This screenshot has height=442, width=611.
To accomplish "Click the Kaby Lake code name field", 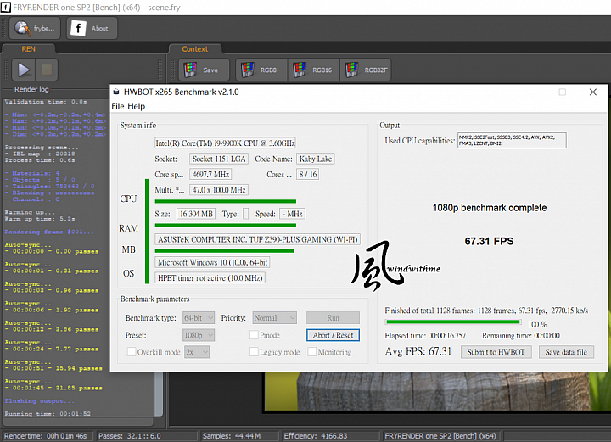I will coord(316,159).
